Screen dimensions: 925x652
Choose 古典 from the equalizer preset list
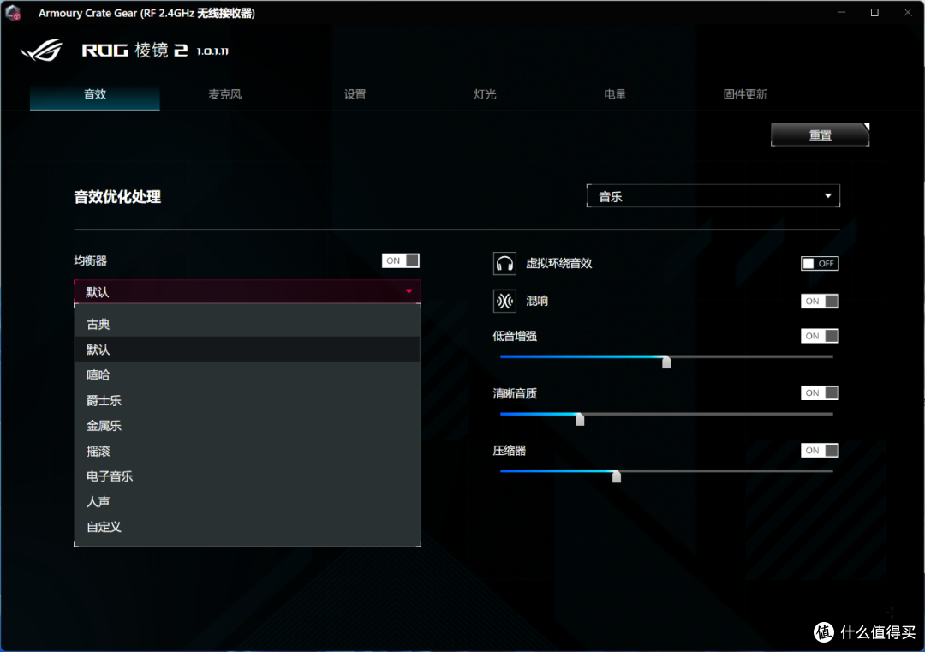coord(248,324)
